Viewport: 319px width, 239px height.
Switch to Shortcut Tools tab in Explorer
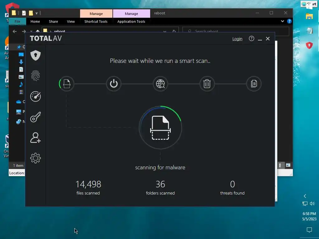click(x=96, y=21)
